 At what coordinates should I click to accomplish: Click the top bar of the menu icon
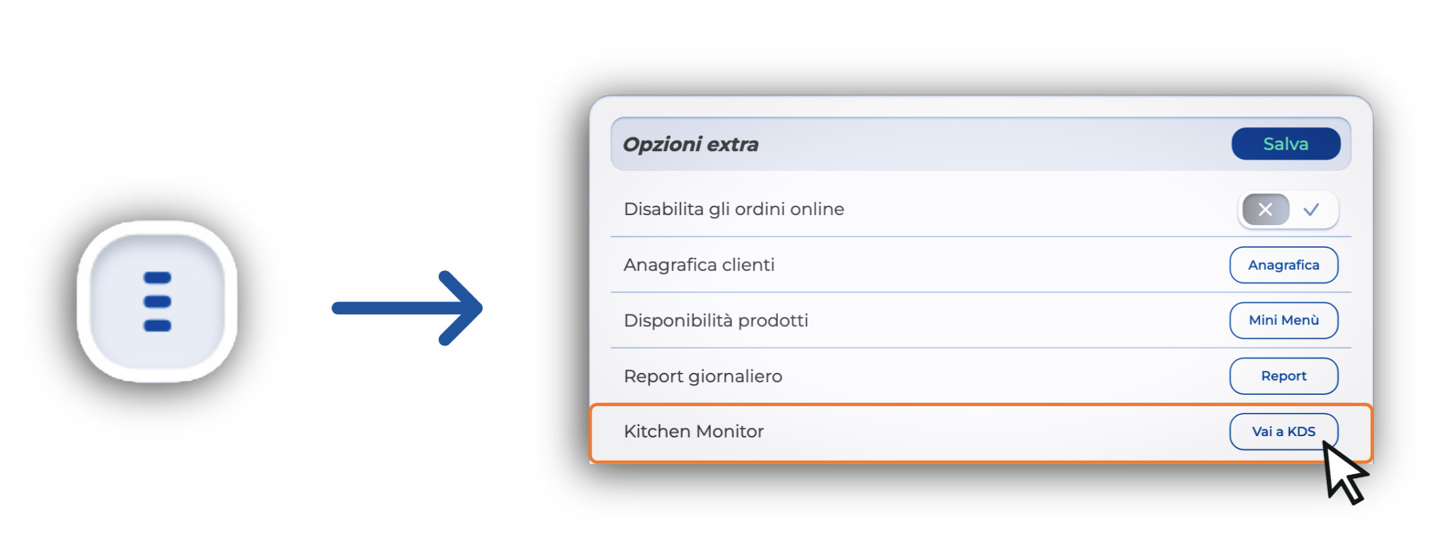pyautogui.click(x=157, y=278)
